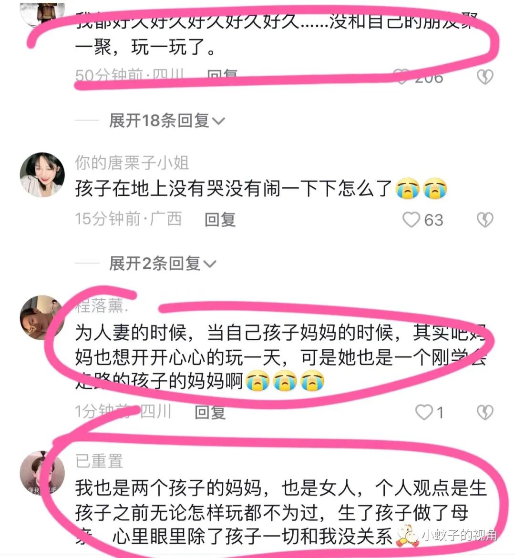
Task: Open username 你的唐栗子小姐
Action: [132, 162]
